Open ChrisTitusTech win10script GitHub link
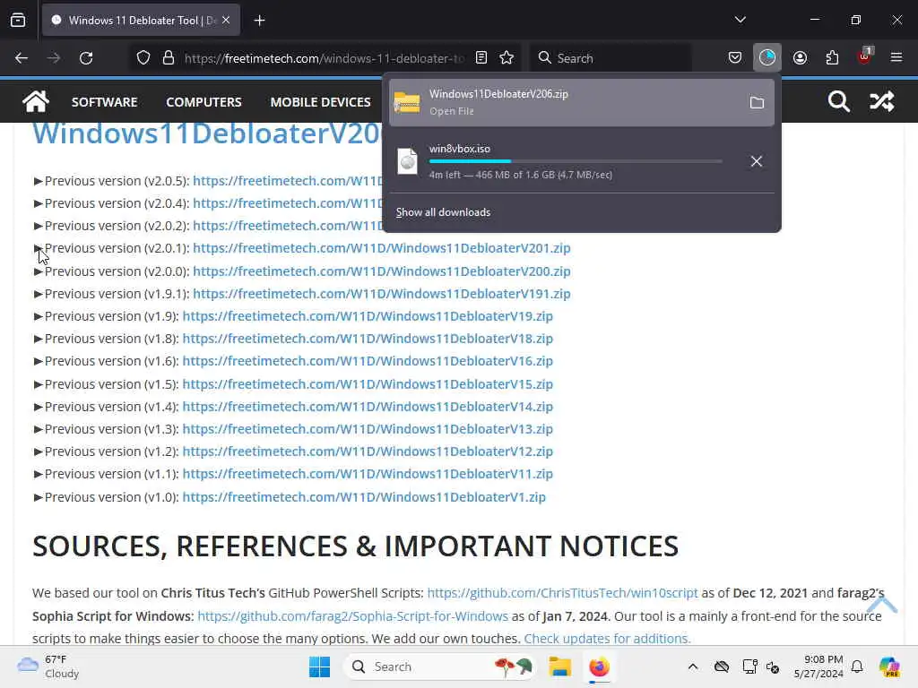The width and height of the screenshot is (918, 688). tap(563, 593)
